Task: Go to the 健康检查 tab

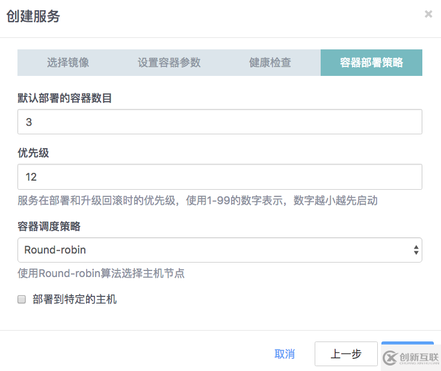Action: click(x=270, y=63)
